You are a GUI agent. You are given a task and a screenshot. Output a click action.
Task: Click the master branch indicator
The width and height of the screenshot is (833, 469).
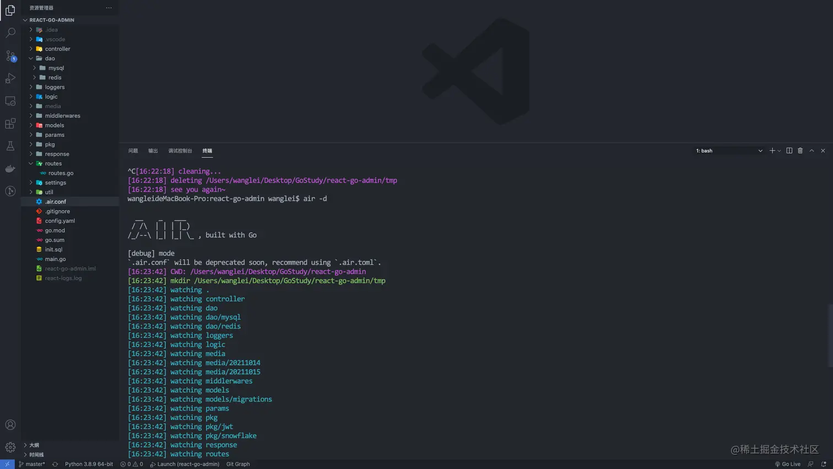pyautogui.click(x=32, y=464)
